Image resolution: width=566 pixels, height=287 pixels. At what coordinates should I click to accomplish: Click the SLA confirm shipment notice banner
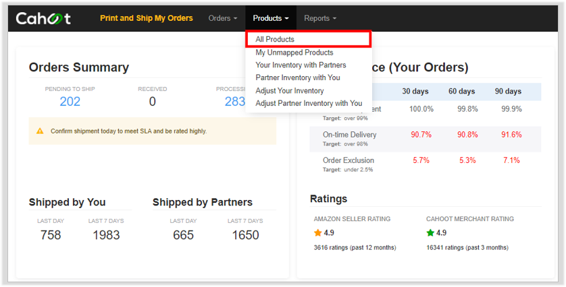[153, 131]
